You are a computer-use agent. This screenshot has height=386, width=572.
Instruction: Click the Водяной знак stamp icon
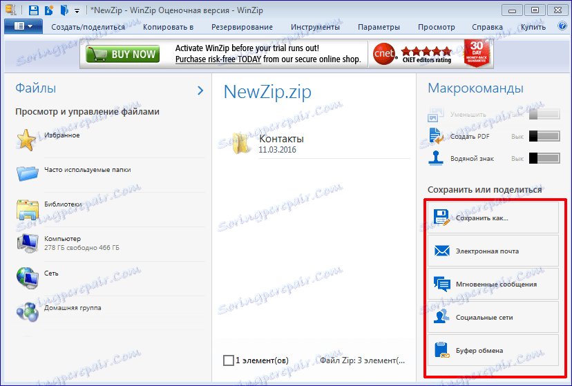[436, 159]
